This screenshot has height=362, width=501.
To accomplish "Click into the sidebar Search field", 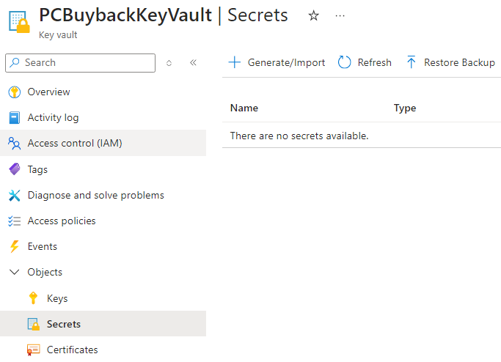I will click(80, 63).
